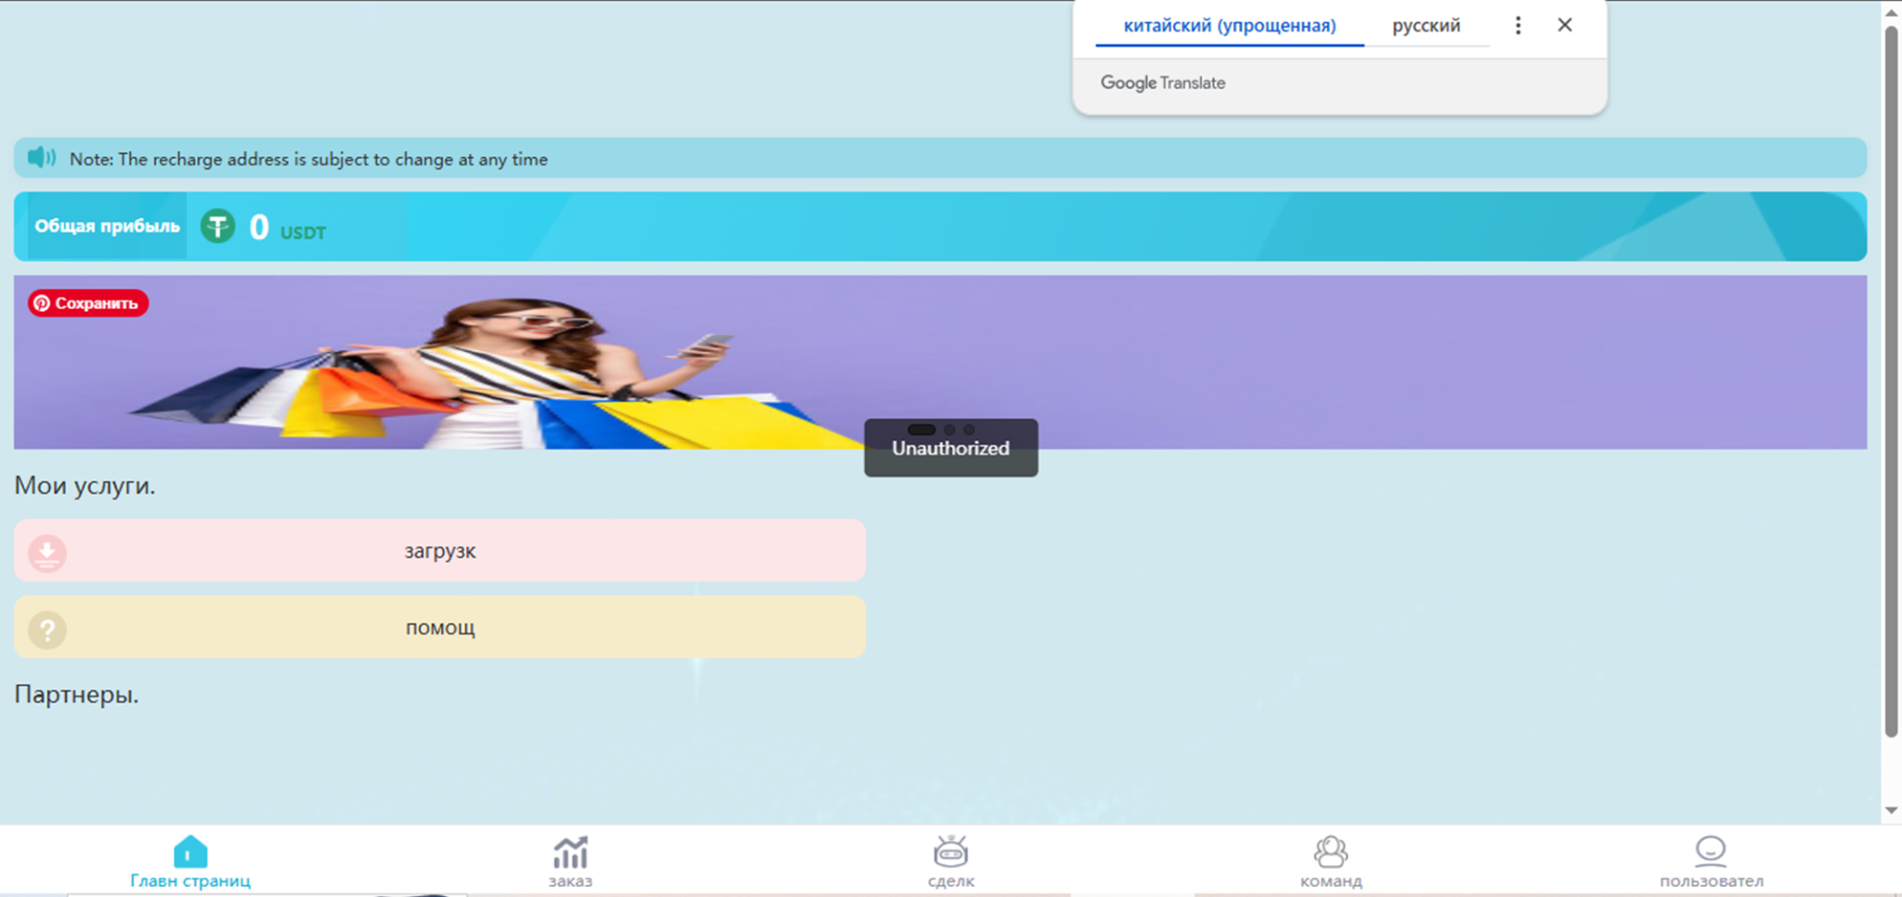Click the Pinterest Сохранить save button
This screenshot has height=897, width=1902.
click(88, 303)
